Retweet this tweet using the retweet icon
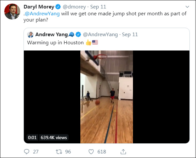 [59, 151]
